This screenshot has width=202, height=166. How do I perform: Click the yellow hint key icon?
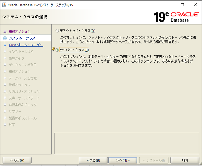point(53,49)
